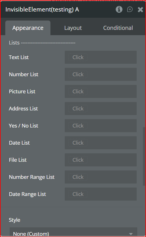Select the Appearance tab
Screen dimensions: 146x237
(x=28, y=28)
